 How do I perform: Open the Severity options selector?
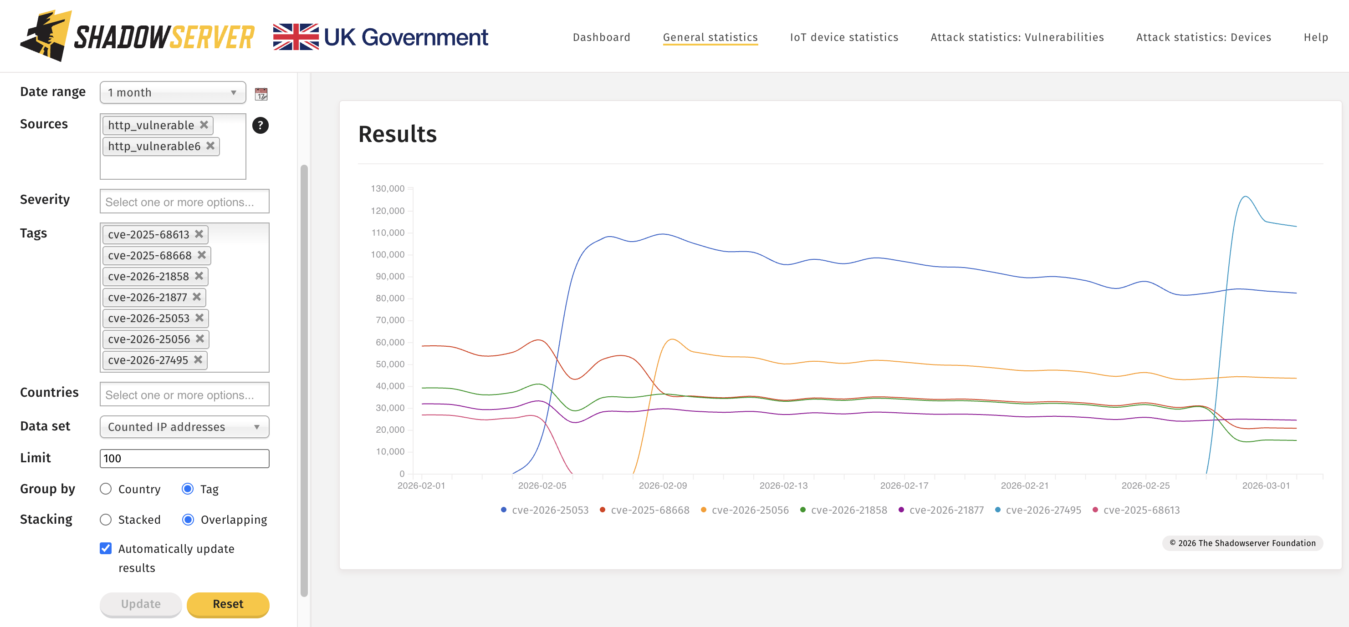(184, 202)
